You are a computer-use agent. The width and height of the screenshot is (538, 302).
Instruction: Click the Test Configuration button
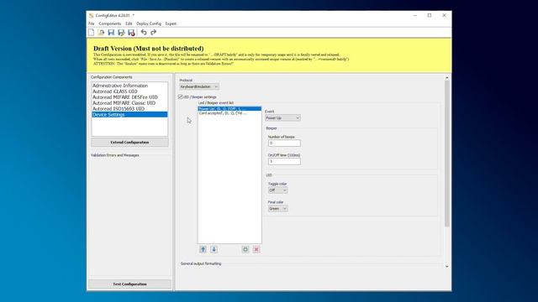(x=129, y=284)
